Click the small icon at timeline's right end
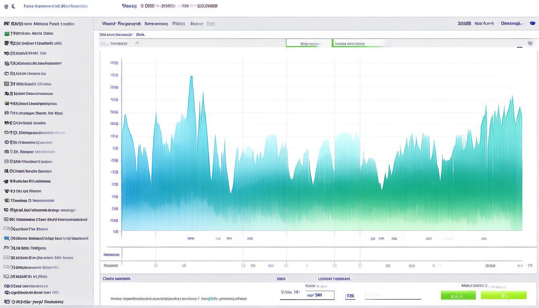The height and width of the screenshot is (308, 539). point(530,265)
